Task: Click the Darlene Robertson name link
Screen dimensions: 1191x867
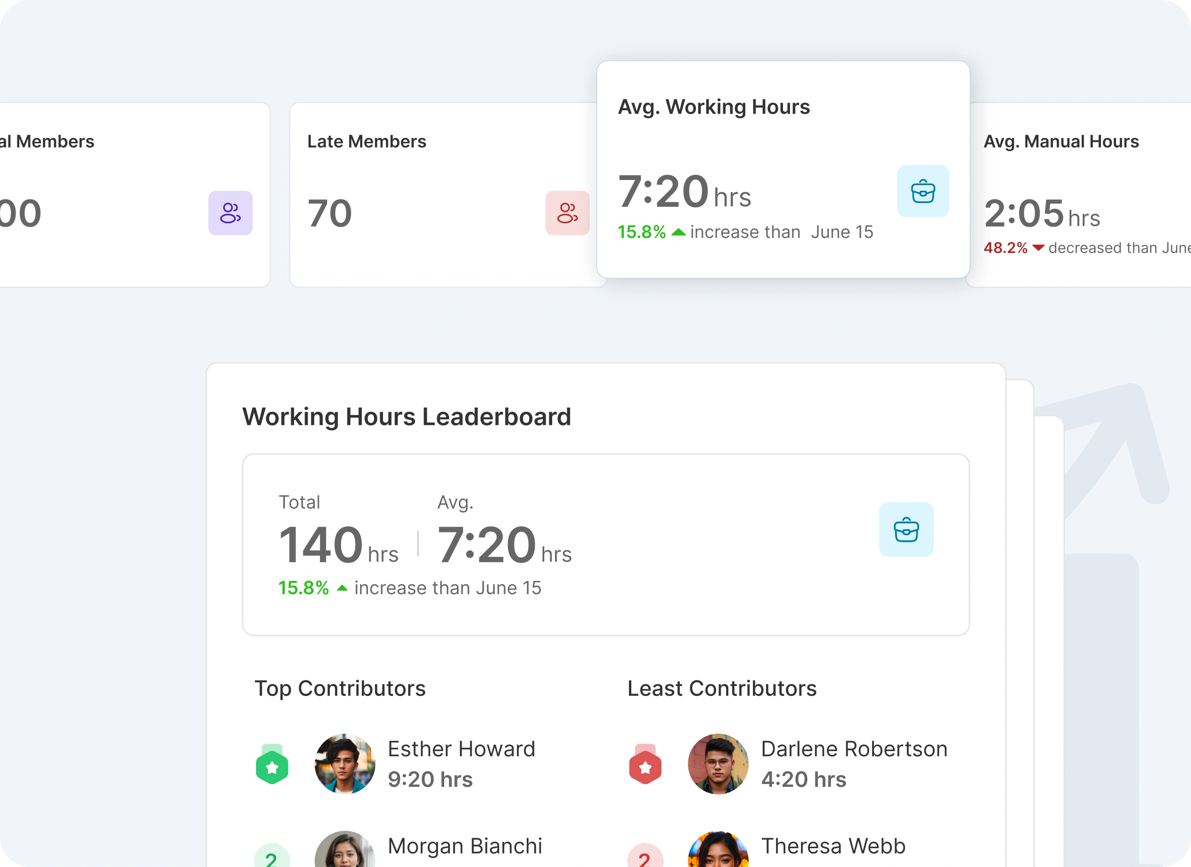Action: tap(855, 749)
